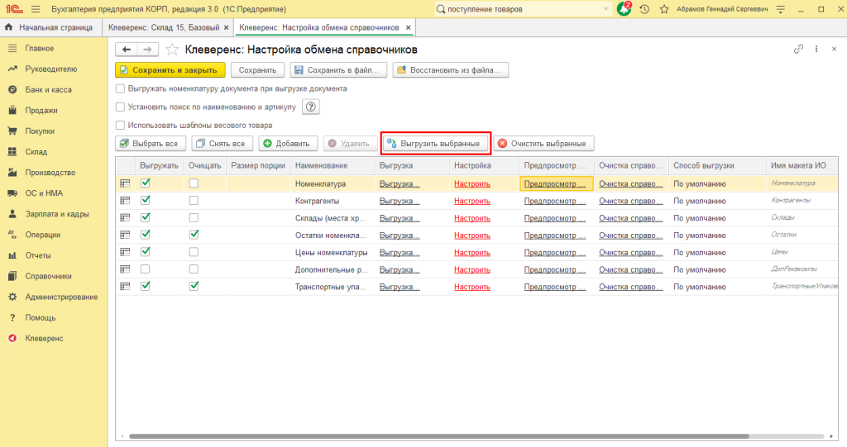847x447 pixels.
Task: Click the back navigation arrow
Action: point(127,50)
